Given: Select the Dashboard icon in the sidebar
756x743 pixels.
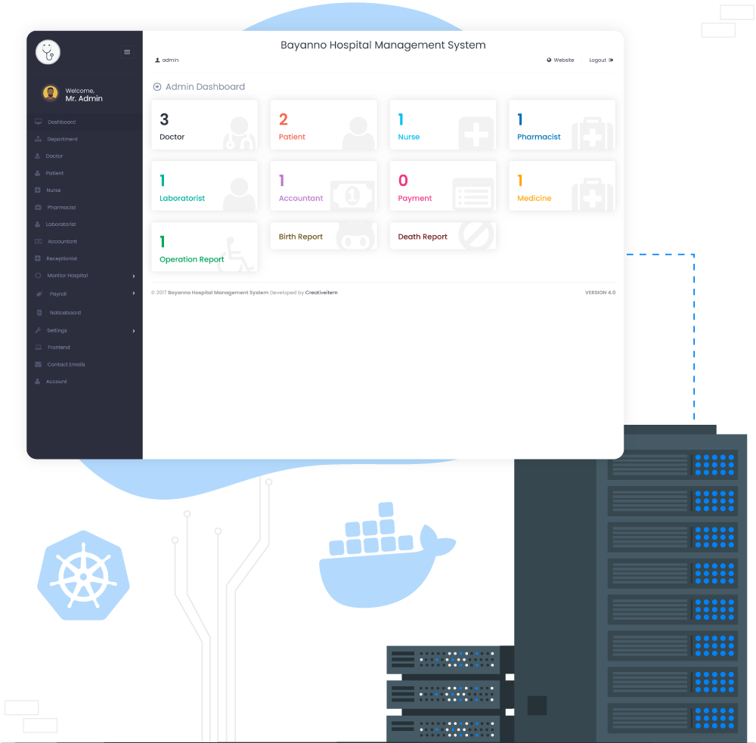Looking at the screenshot, I should point(38,122).
